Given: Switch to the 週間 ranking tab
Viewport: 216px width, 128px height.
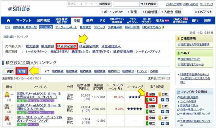Looking at the screenshot, I should (10, 71).
